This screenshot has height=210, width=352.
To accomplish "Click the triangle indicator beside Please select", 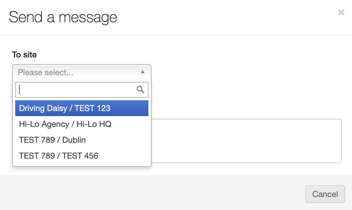I will (143, 72).
